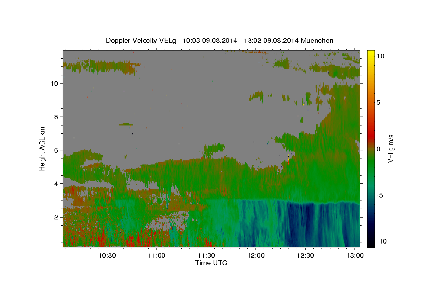Click the colorbar label '-5'

(380, 195)
